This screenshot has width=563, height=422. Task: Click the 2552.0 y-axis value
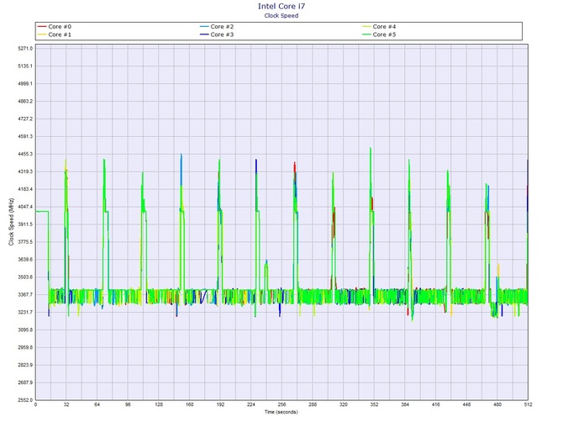click(24, 400)
